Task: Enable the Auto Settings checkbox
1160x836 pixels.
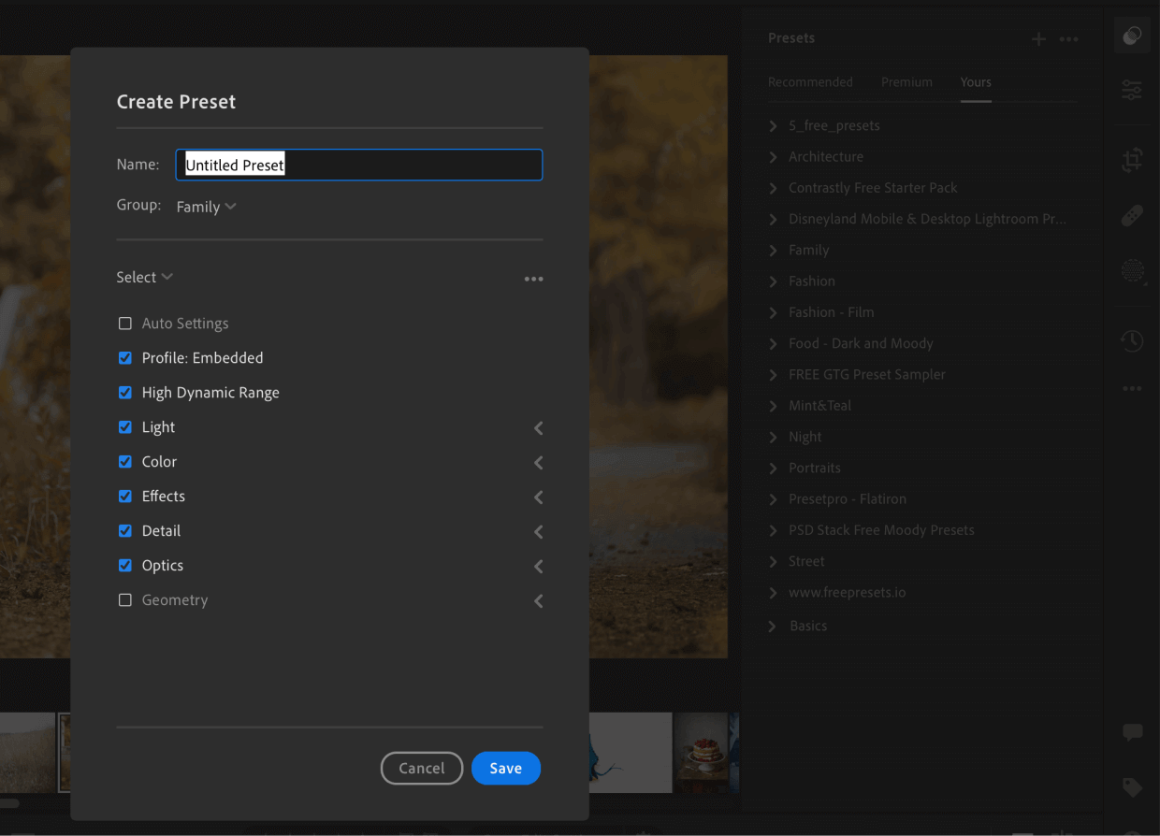Action: coord(125,323)
